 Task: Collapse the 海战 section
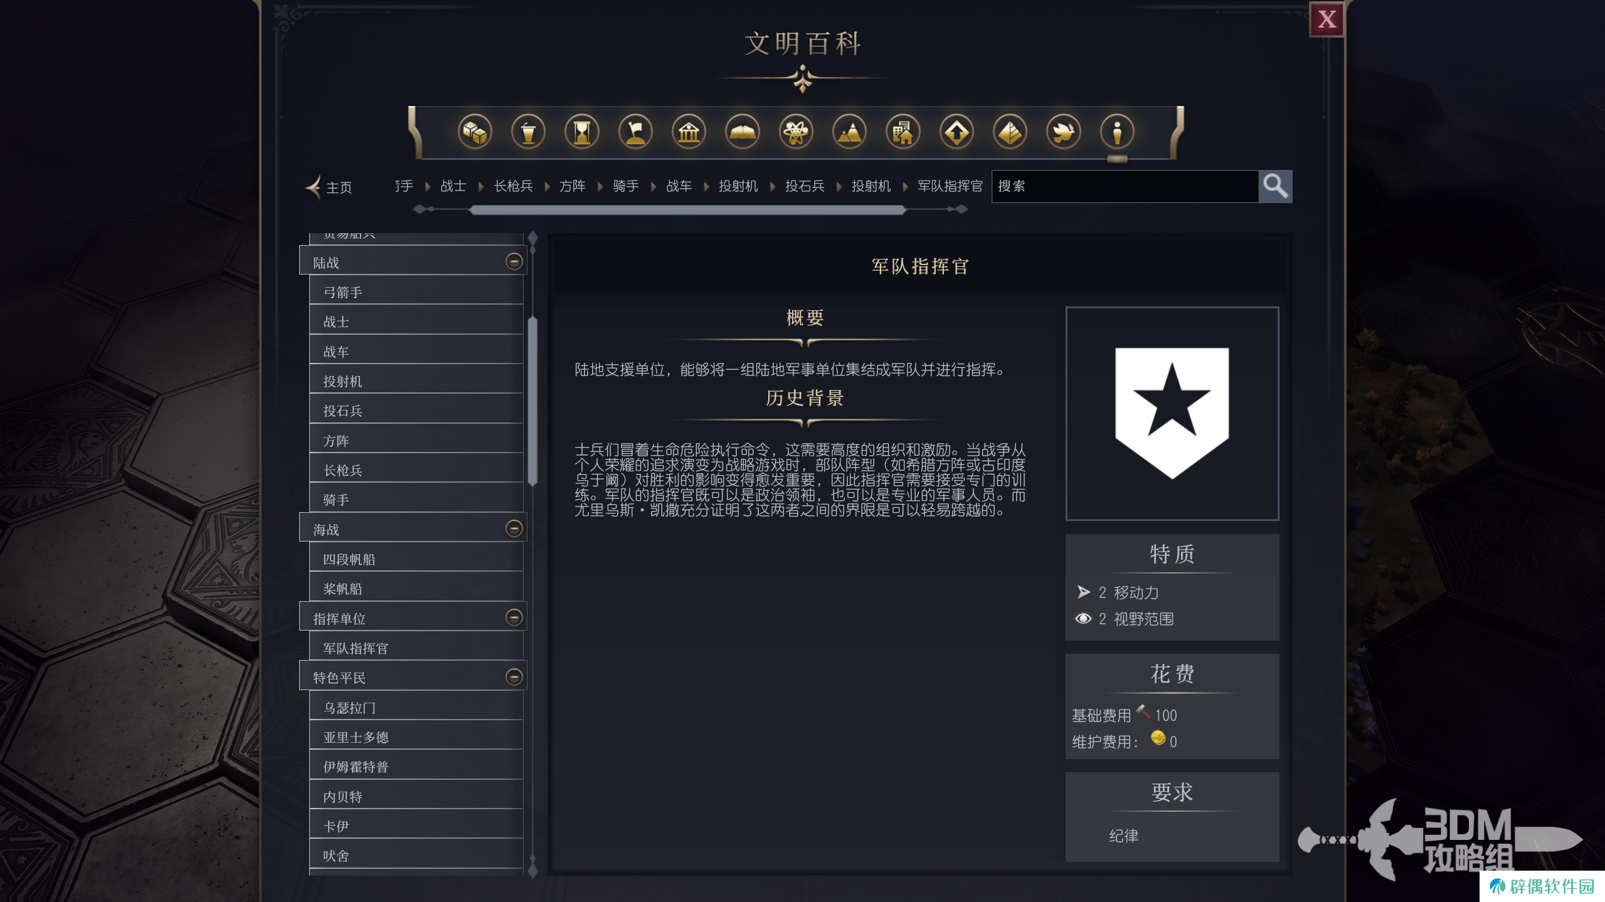tap(514, 528)
